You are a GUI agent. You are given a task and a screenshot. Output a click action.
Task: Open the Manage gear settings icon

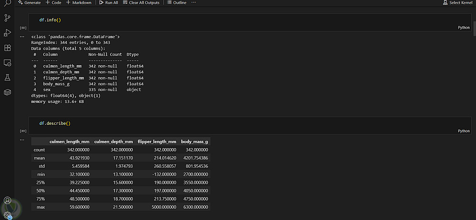7,215
